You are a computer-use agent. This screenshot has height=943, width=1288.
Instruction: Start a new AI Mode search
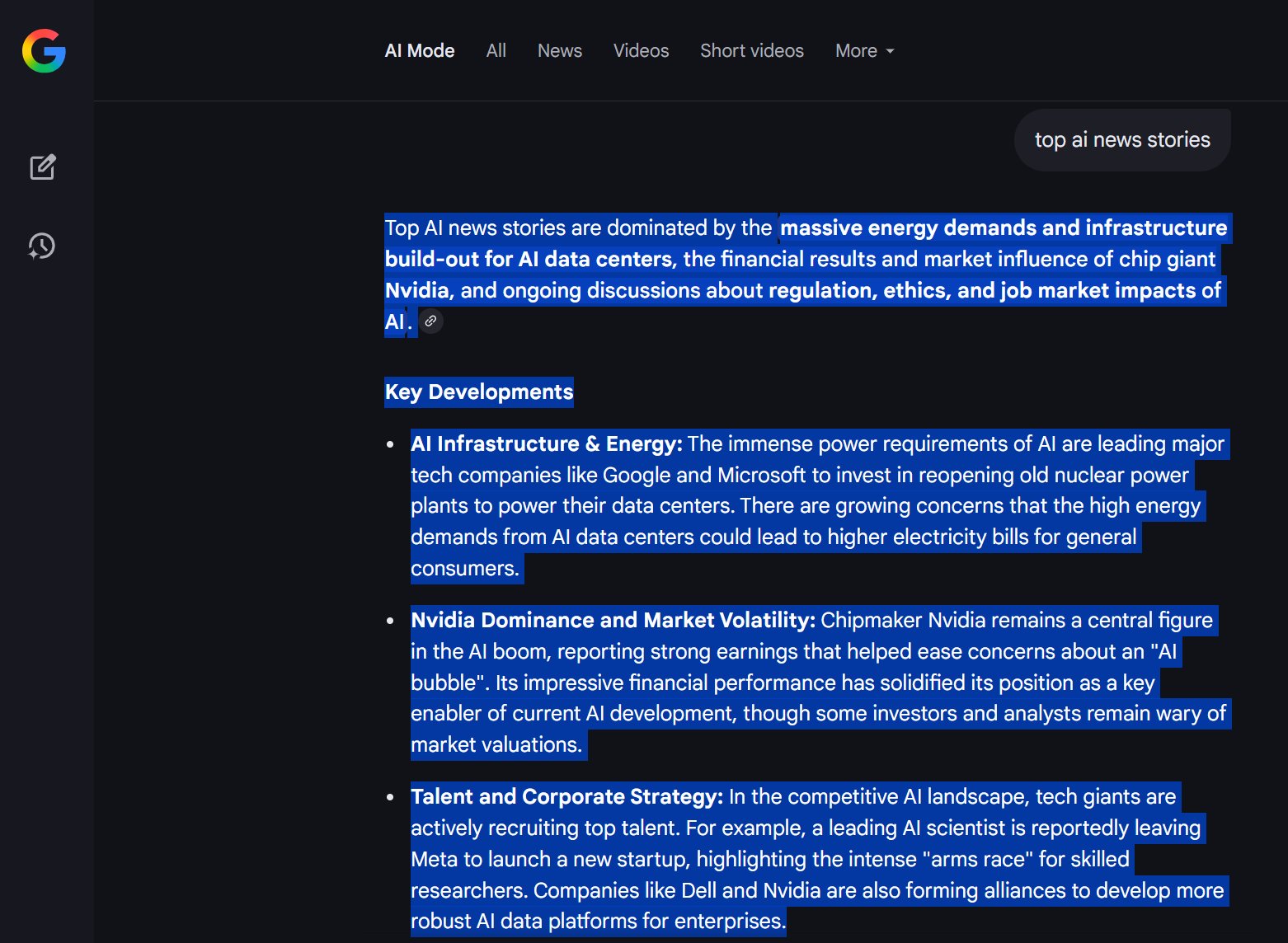point(43,167)
